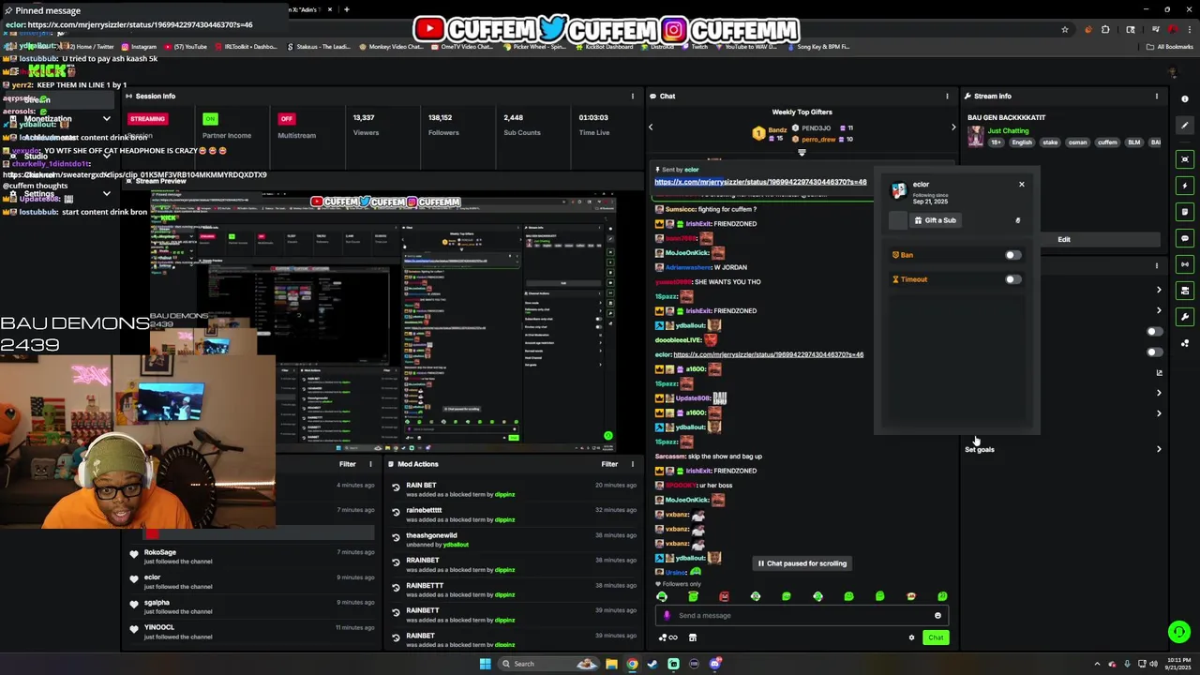Expand the Set goals row
The width and height of the screenshot is (1200, 675).
pos(1064,449)
